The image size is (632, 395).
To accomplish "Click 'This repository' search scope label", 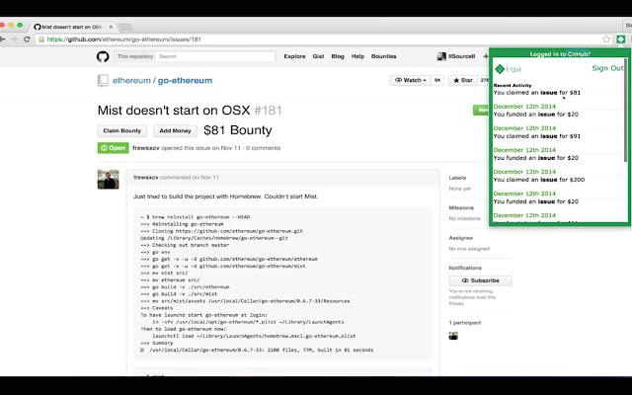I will 135,56.
